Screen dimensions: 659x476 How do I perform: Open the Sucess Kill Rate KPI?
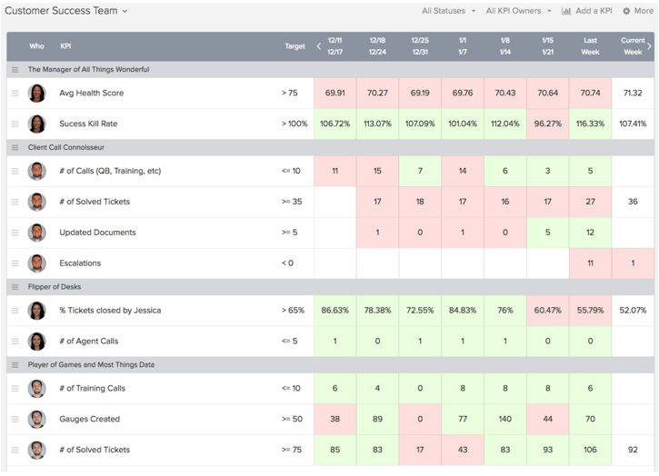point(88,124)
